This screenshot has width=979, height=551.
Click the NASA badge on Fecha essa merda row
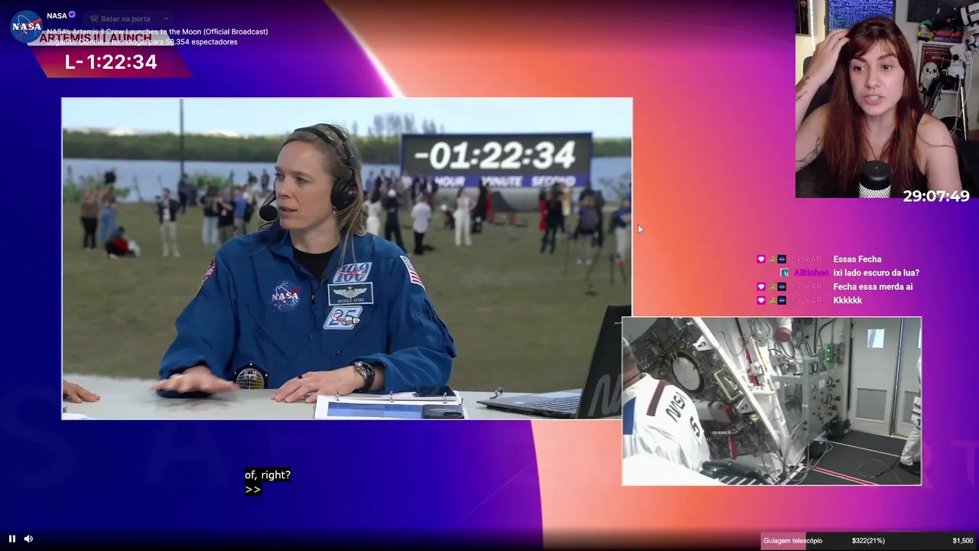pos(782,287)
